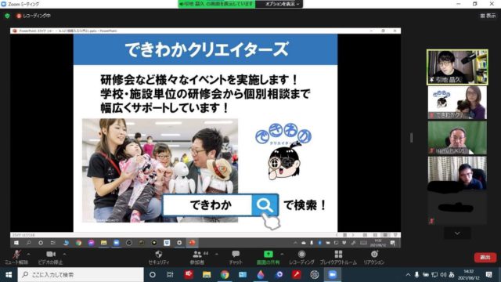Expand video options arrow beside camera
The height and width of the screenshot is (282, 501).
tap(64, 254)
